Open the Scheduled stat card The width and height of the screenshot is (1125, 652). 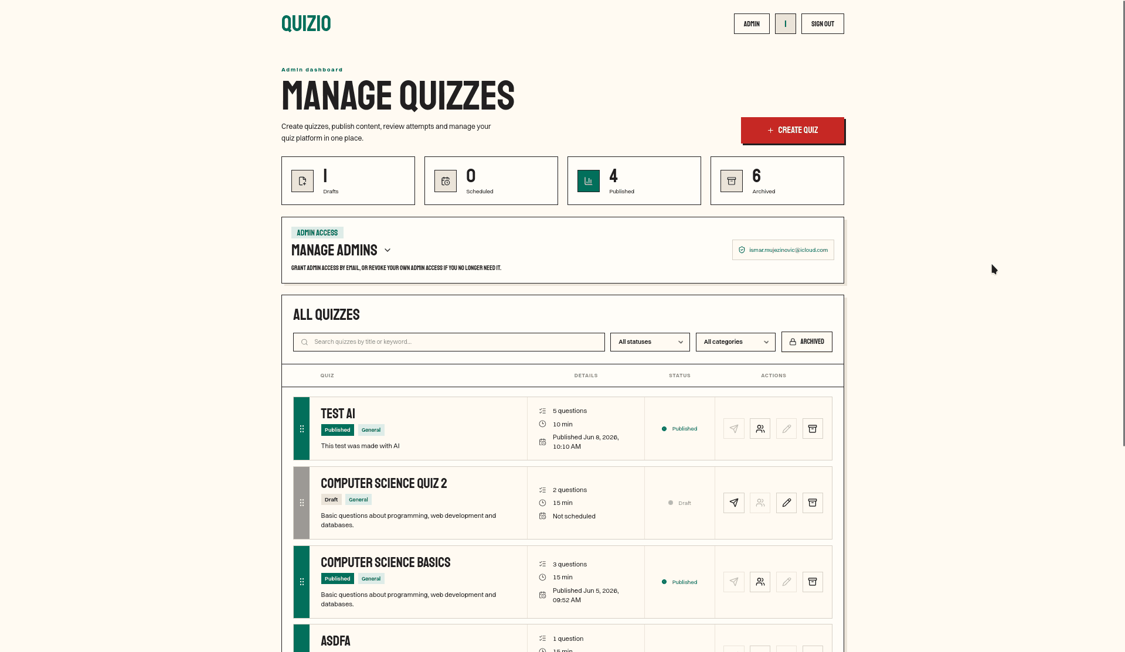pyautogui.click(x=491, y=180)
